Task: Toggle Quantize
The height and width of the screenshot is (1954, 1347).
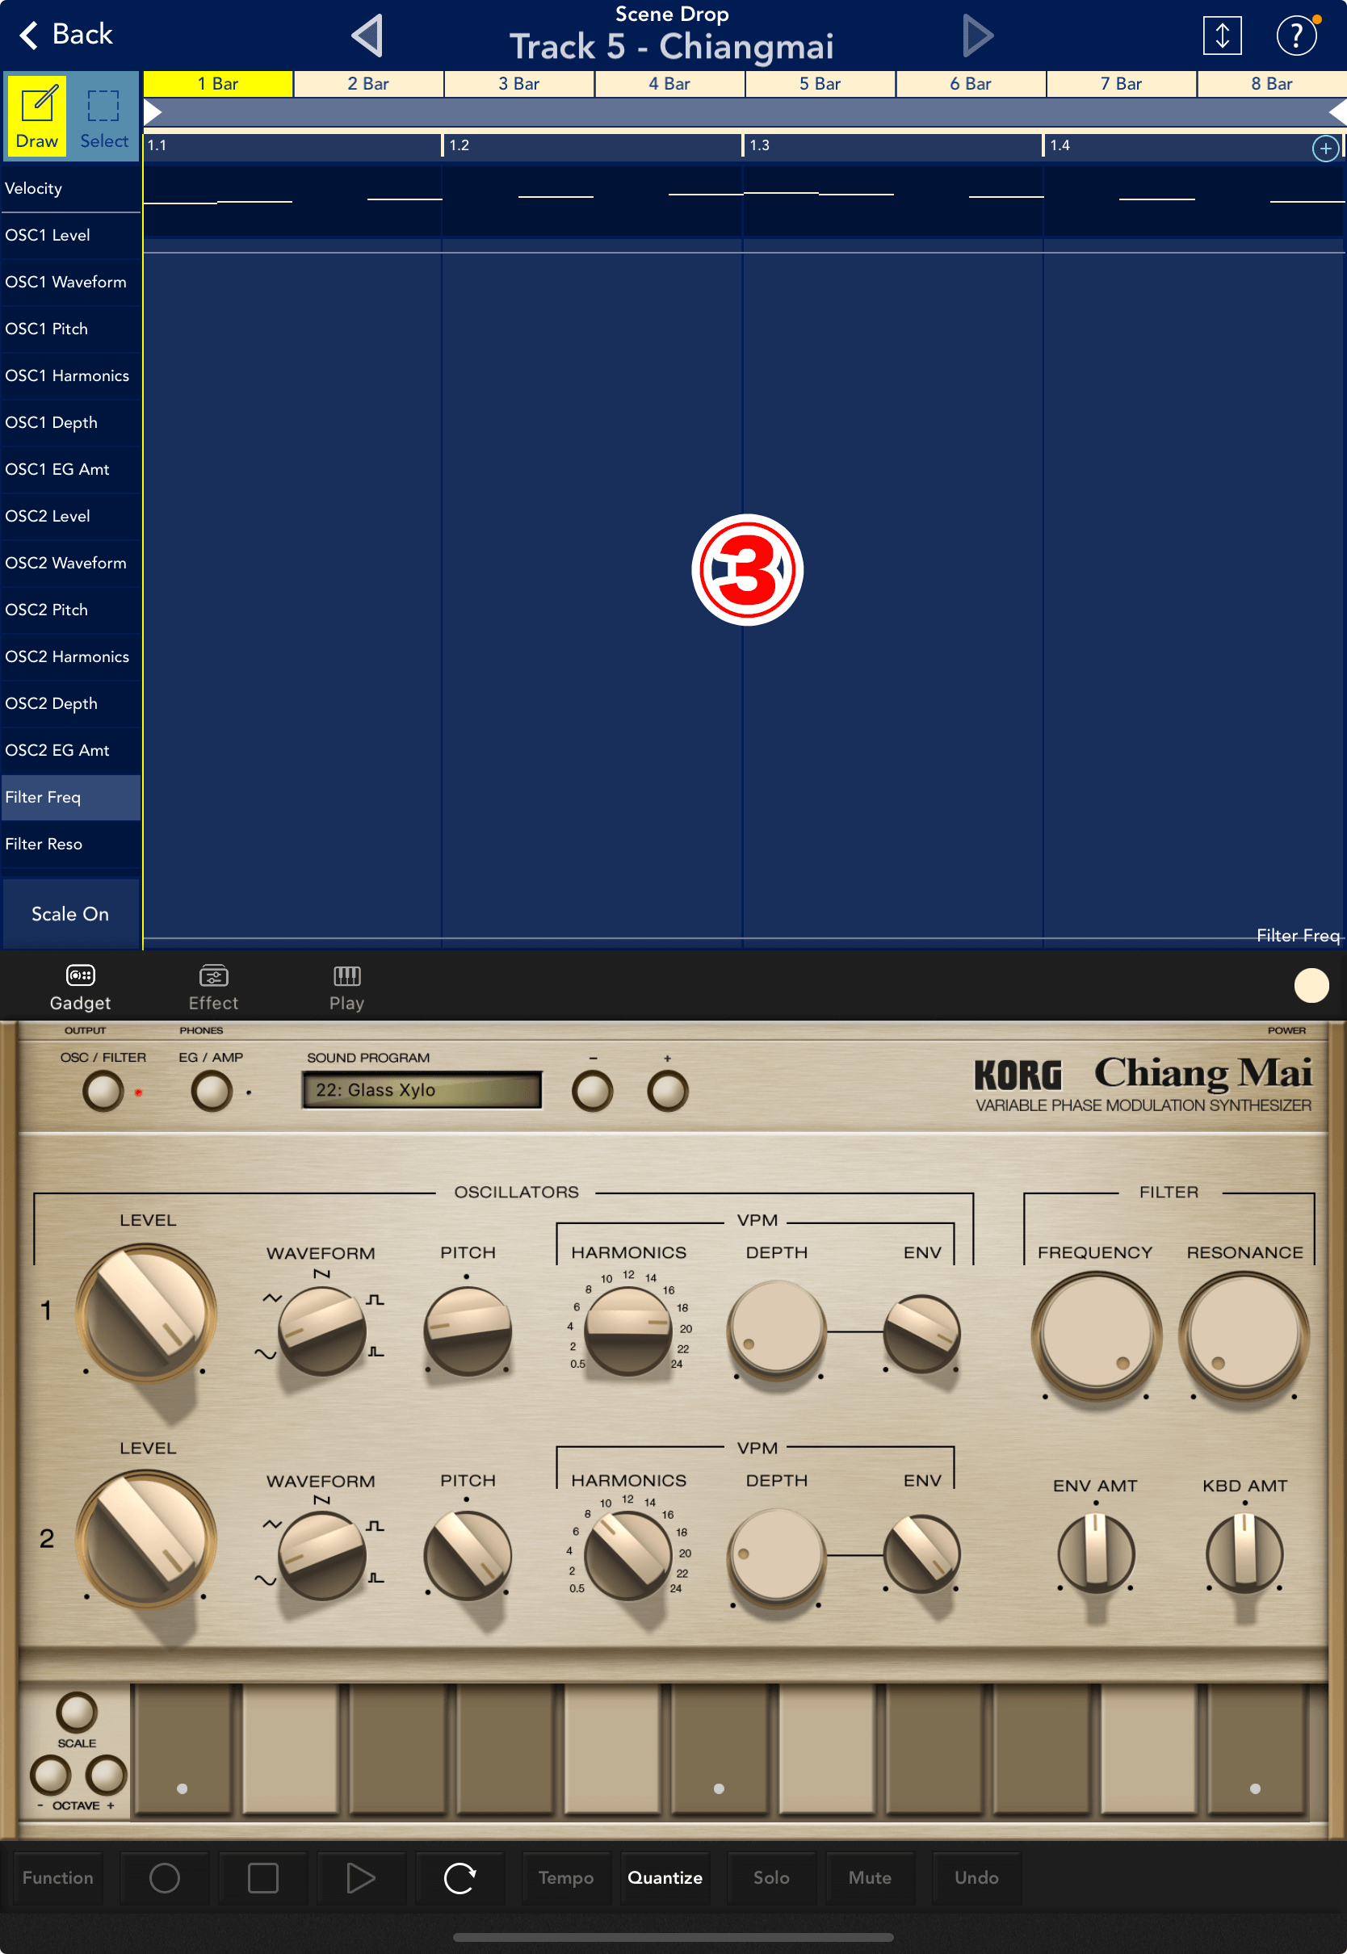Action: [665, 1878]
